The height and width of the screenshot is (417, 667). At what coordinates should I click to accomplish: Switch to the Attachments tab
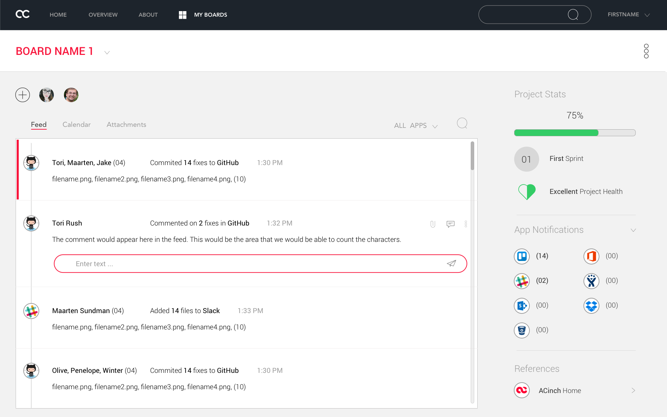click(126, 124)
